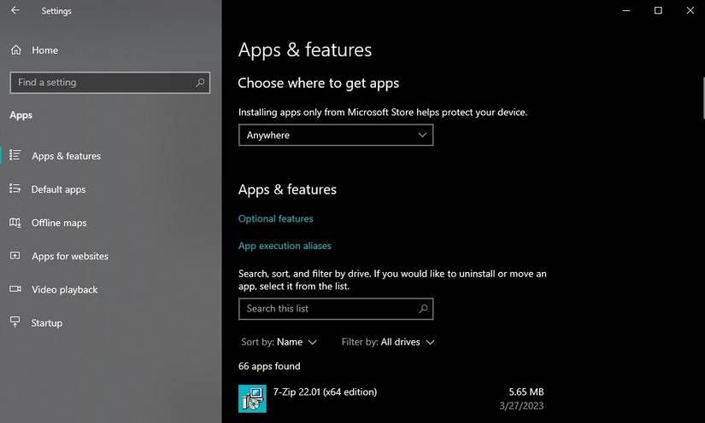This screenshot has height=423, width=705.
Task: Click the Apps & features sidebar icon
Action: pyautogui.click(x=15, y=155)
